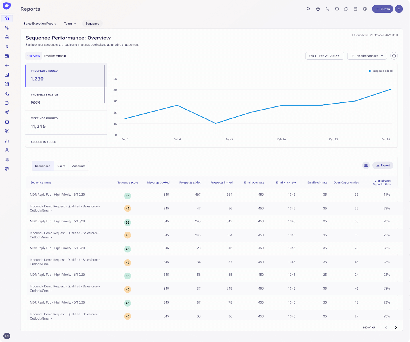Viewport: 410px width, 342px height.
Task: Expand the Team dropdown
Action: click(70, 24)
